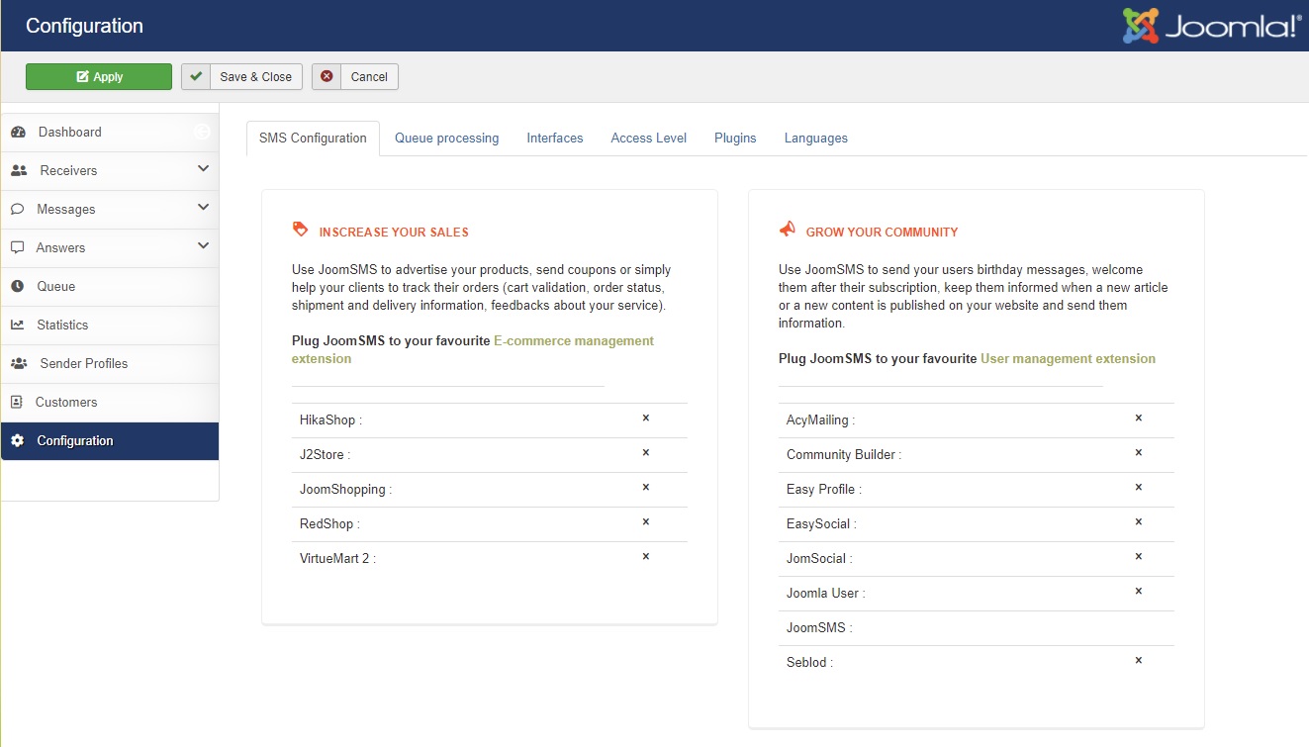Click the Joomla! logo
The width and height of the screenshot is (1309, 747).
pos(1212,26)
